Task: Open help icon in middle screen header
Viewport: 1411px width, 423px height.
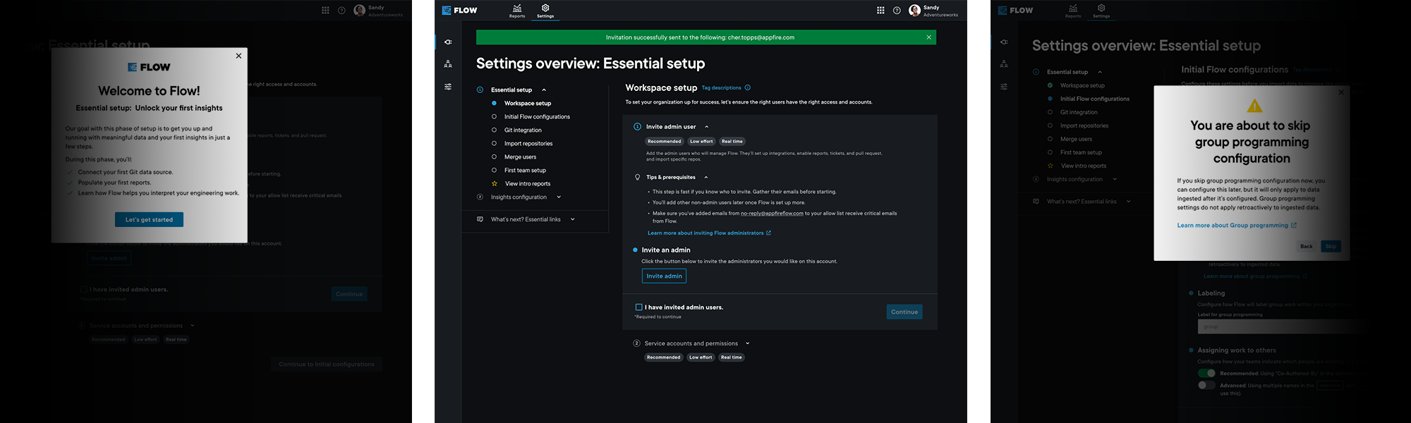Action: coord(897,11)
